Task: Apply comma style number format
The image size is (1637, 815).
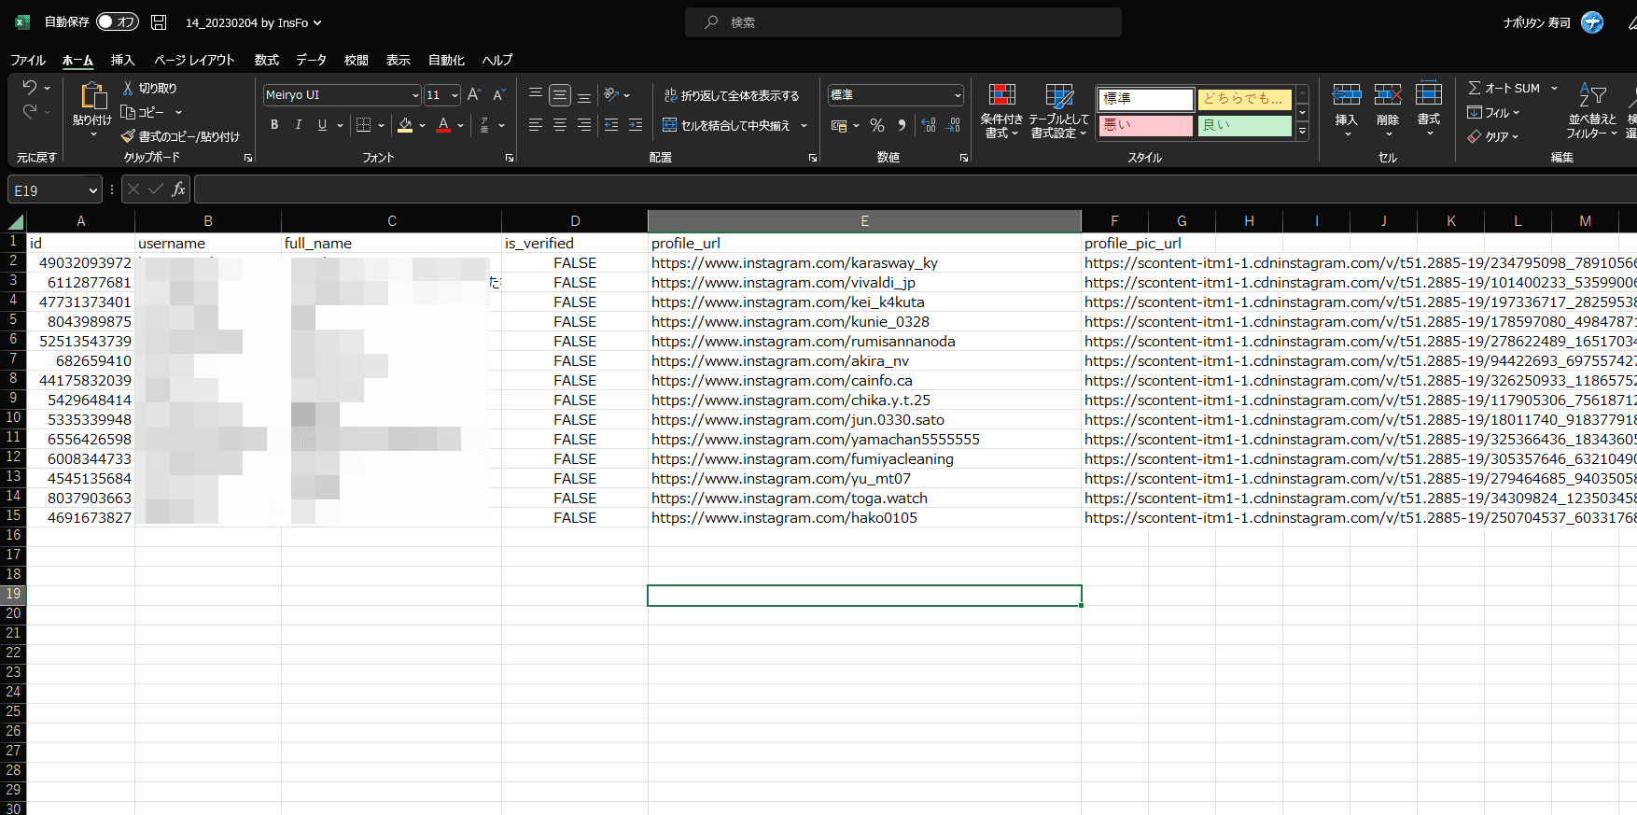Action: point(902,125)
